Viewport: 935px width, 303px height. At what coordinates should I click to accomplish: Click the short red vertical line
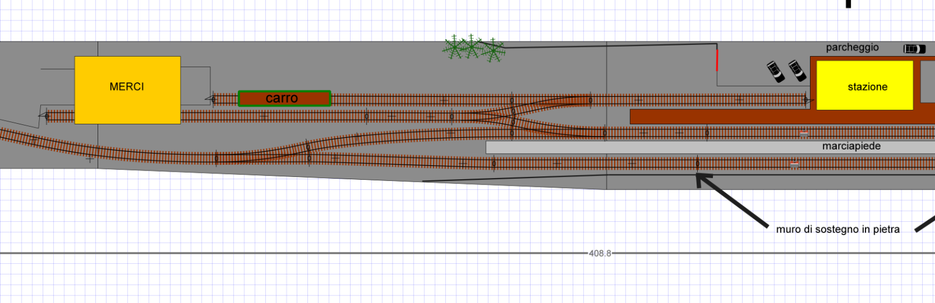coord(717,61)
